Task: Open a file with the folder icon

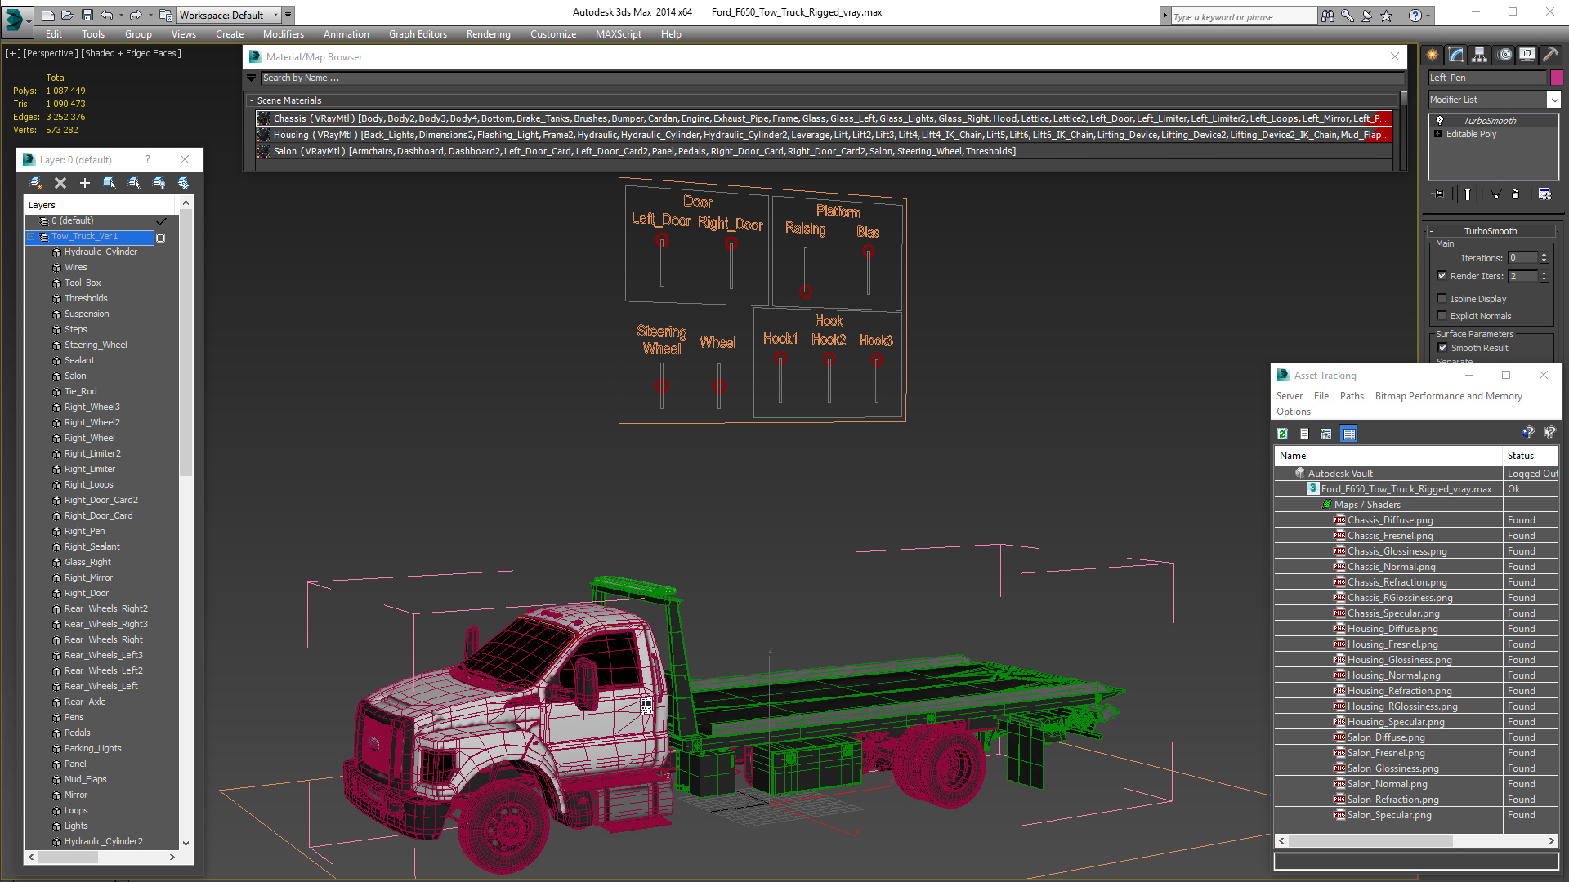Action: (68, 15)
